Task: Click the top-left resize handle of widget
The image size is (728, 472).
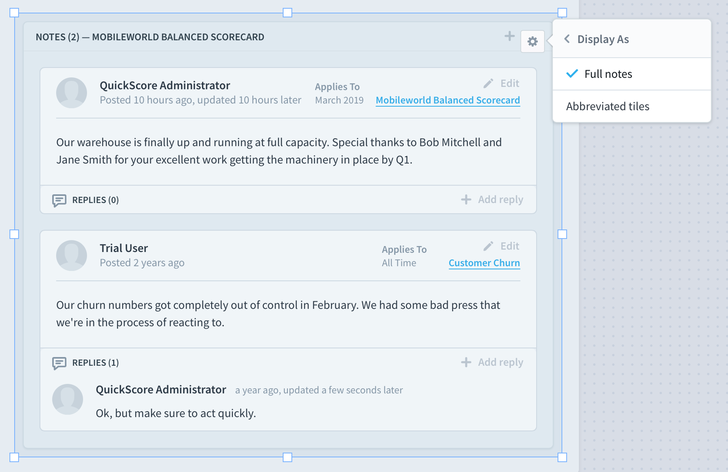Action: click(x=14, y=13)
